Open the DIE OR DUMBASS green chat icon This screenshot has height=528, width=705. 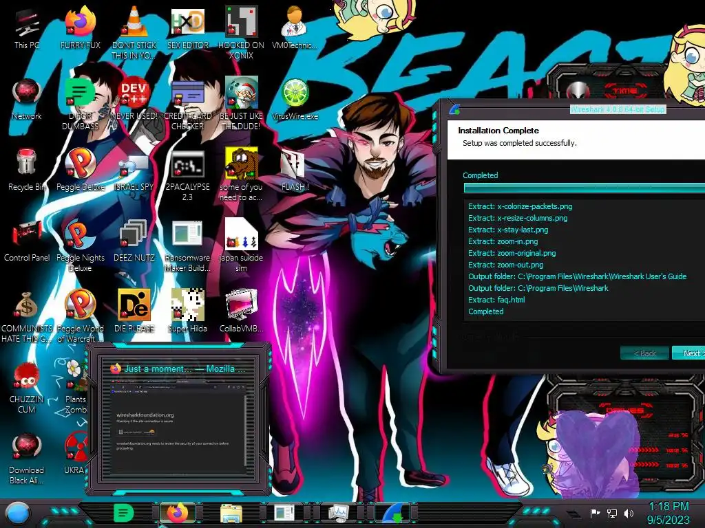pyautogui.click(x=81, y=103)
